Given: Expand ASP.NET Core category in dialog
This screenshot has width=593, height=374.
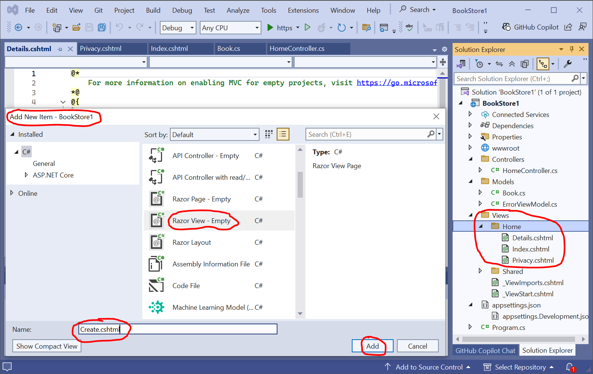Looking at the screenshot, I should pyautogui.click(x=26, y=174).
